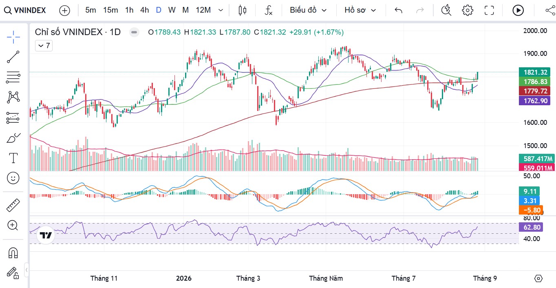Click the 2026 time axis label
The width and height of the screenshot is (556, 288).
click(x=184, y=278)
